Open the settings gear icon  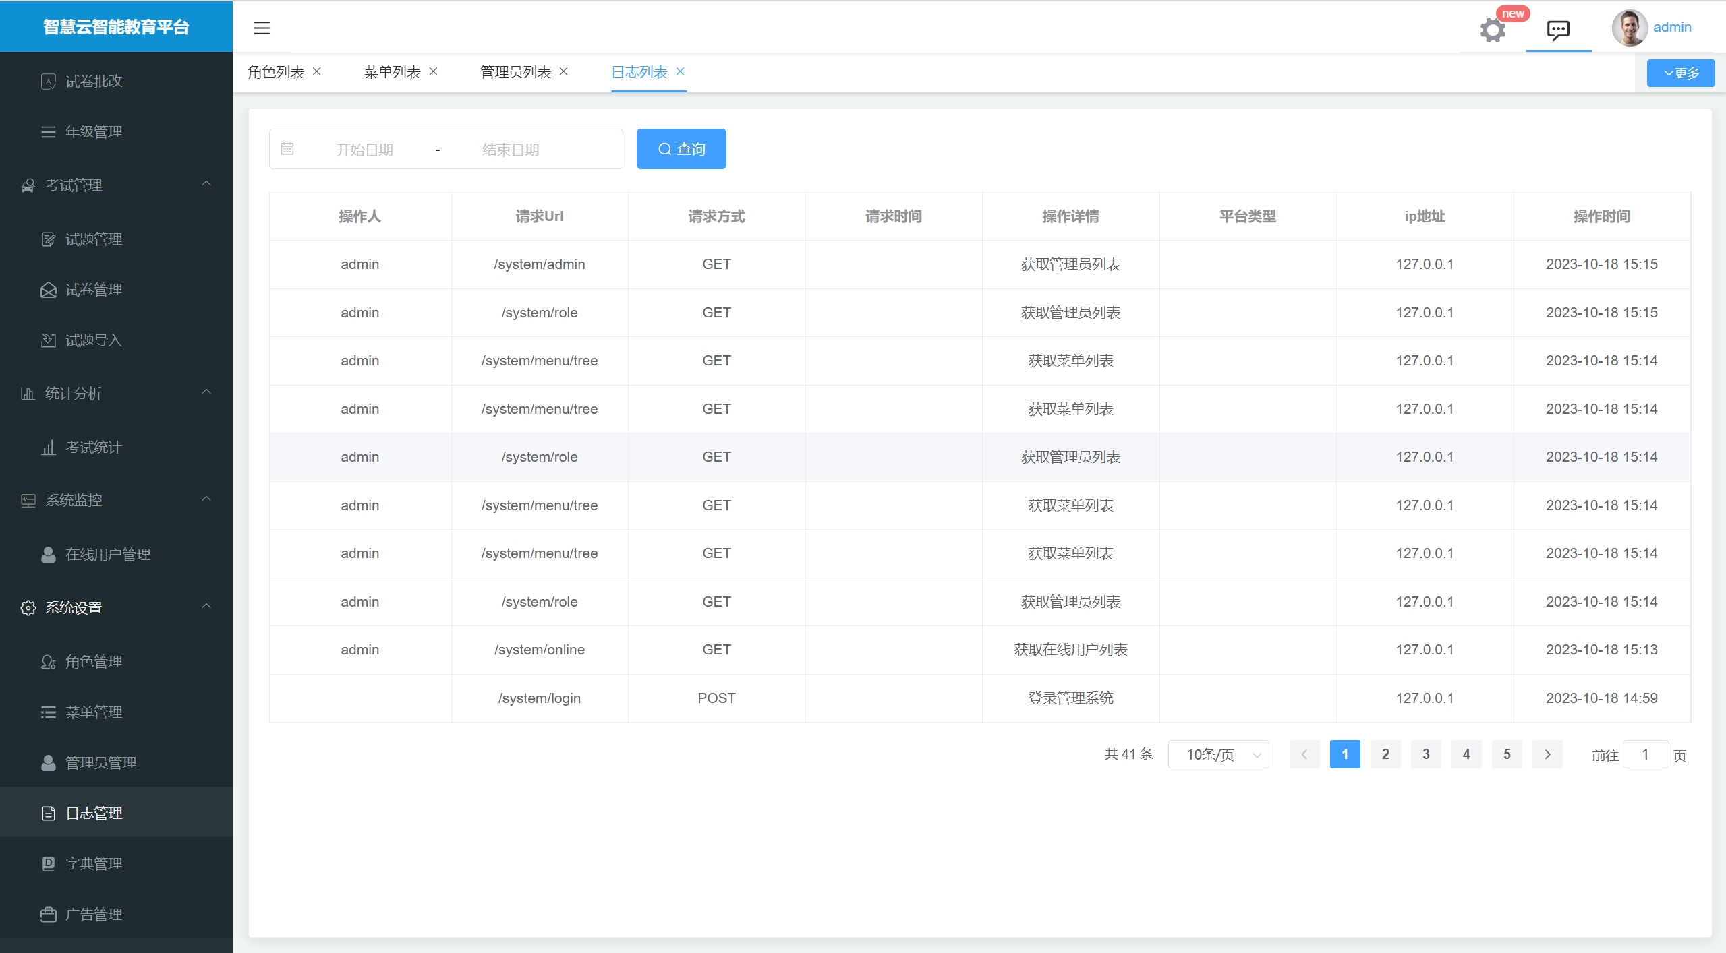(x=1492, y=30)
